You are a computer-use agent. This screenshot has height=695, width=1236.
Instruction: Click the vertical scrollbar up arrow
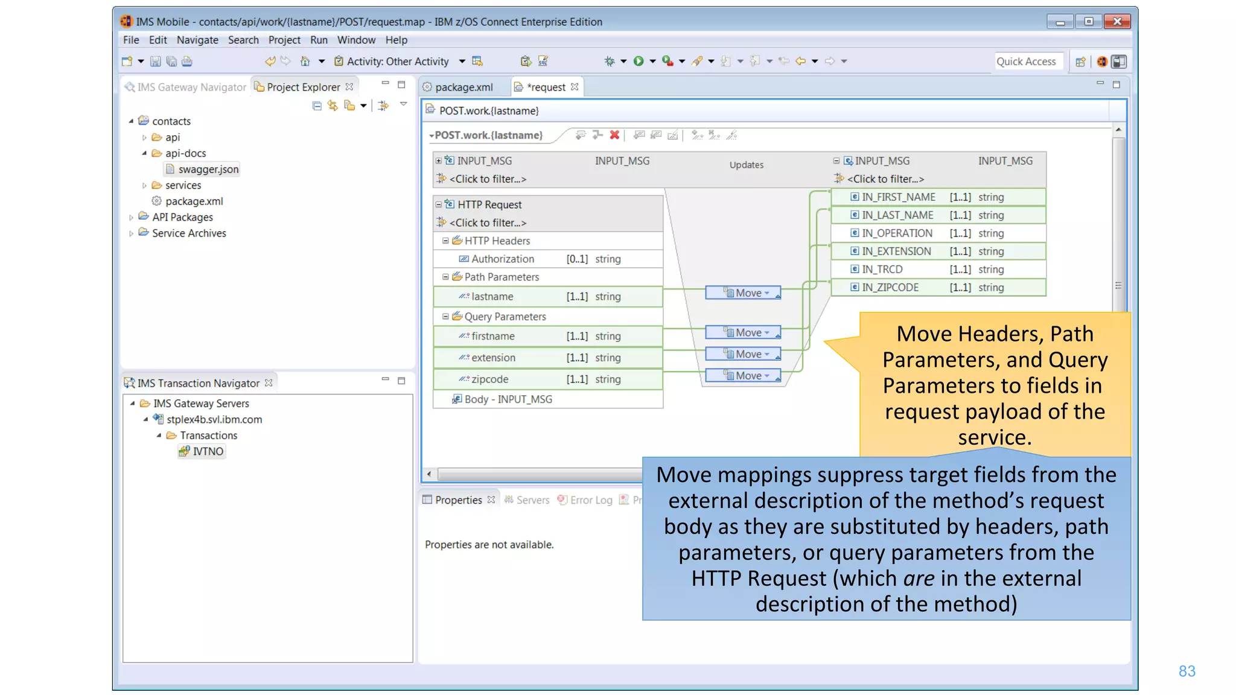click(x=1118, y=130)
